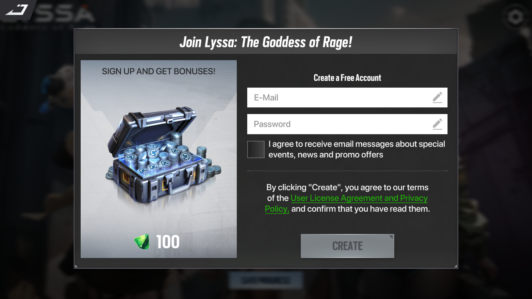Click 'SIGN UP AND GET BONUSES!' banner text
This screenshot has height=299, width=532.
coord(159,71)
